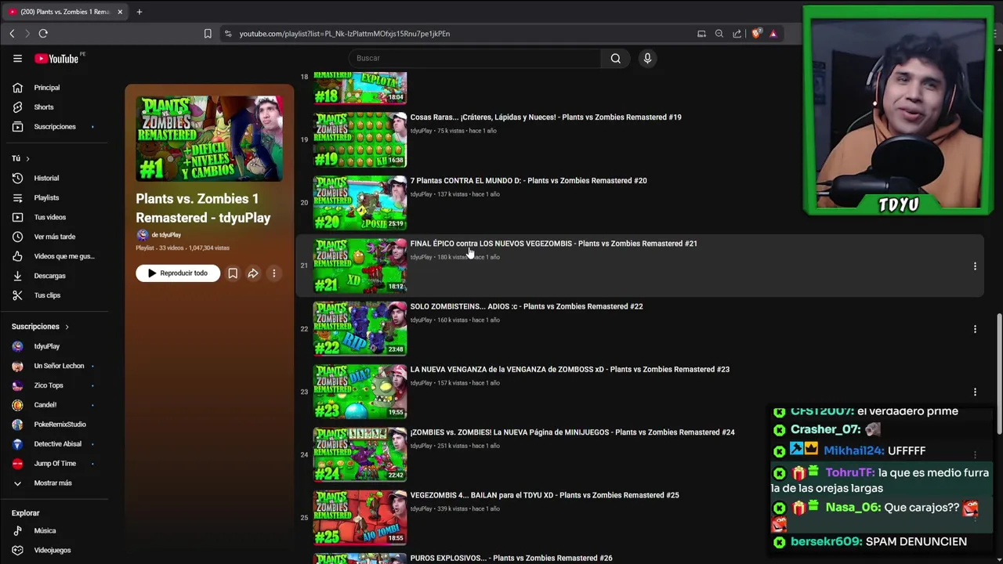Click the Buscar search field

[474, 58]
